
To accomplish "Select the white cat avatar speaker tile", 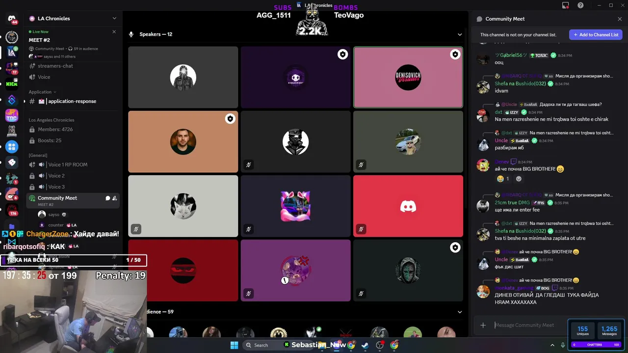I will coord(183,206).
